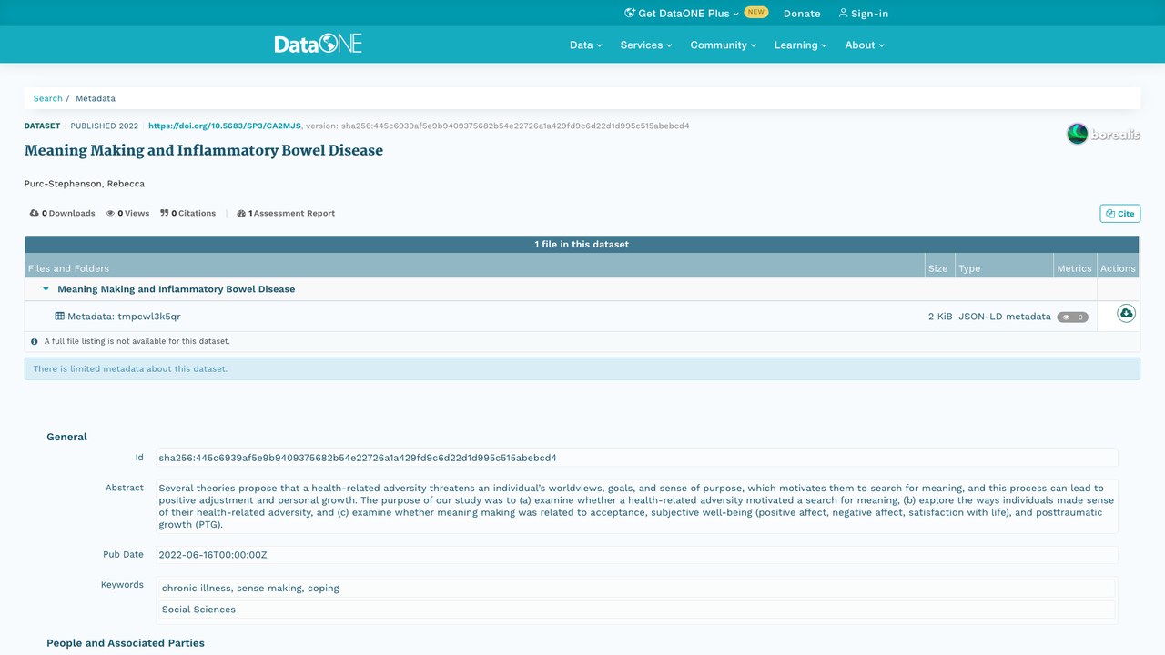Viewport: 1165px width, 655px height.
Task: Click the DataONE logo
Action: (318, 44)
